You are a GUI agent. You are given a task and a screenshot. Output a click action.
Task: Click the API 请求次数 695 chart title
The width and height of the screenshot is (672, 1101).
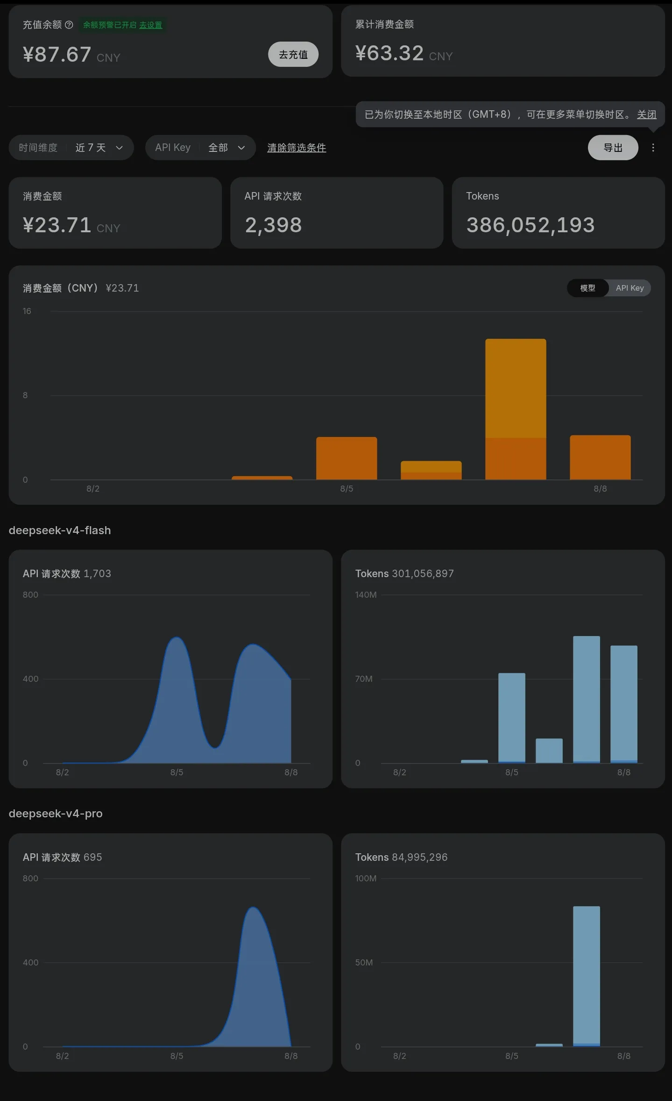point(62,857)
